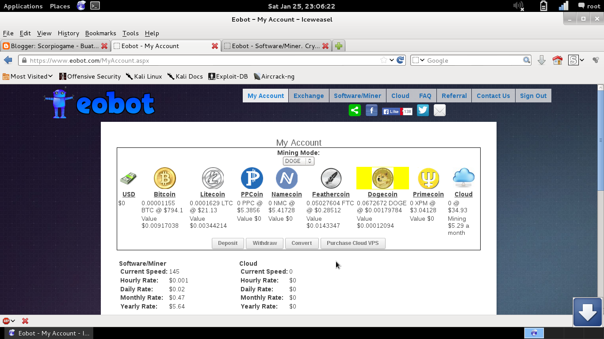
Task: Open the FAQ nav tab
Action: [425, 96]
